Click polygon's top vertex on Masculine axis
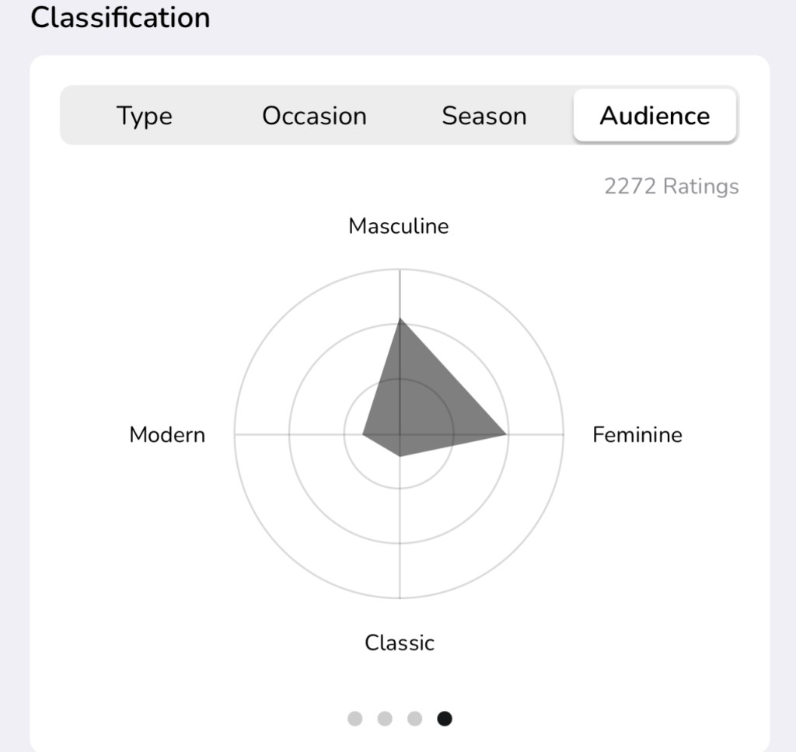This screenshot has height=752, width=796. point(400,319)
